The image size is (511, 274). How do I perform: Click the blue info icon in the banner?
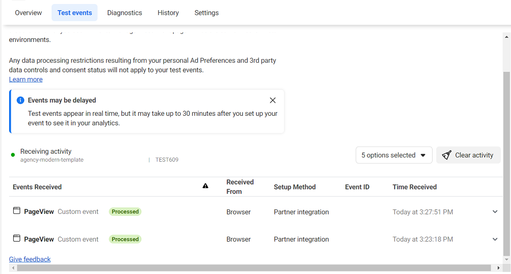[20, 100]
